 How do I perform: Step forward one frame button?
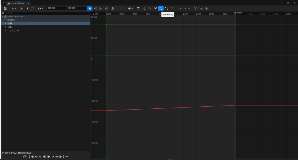coord(53,157)
